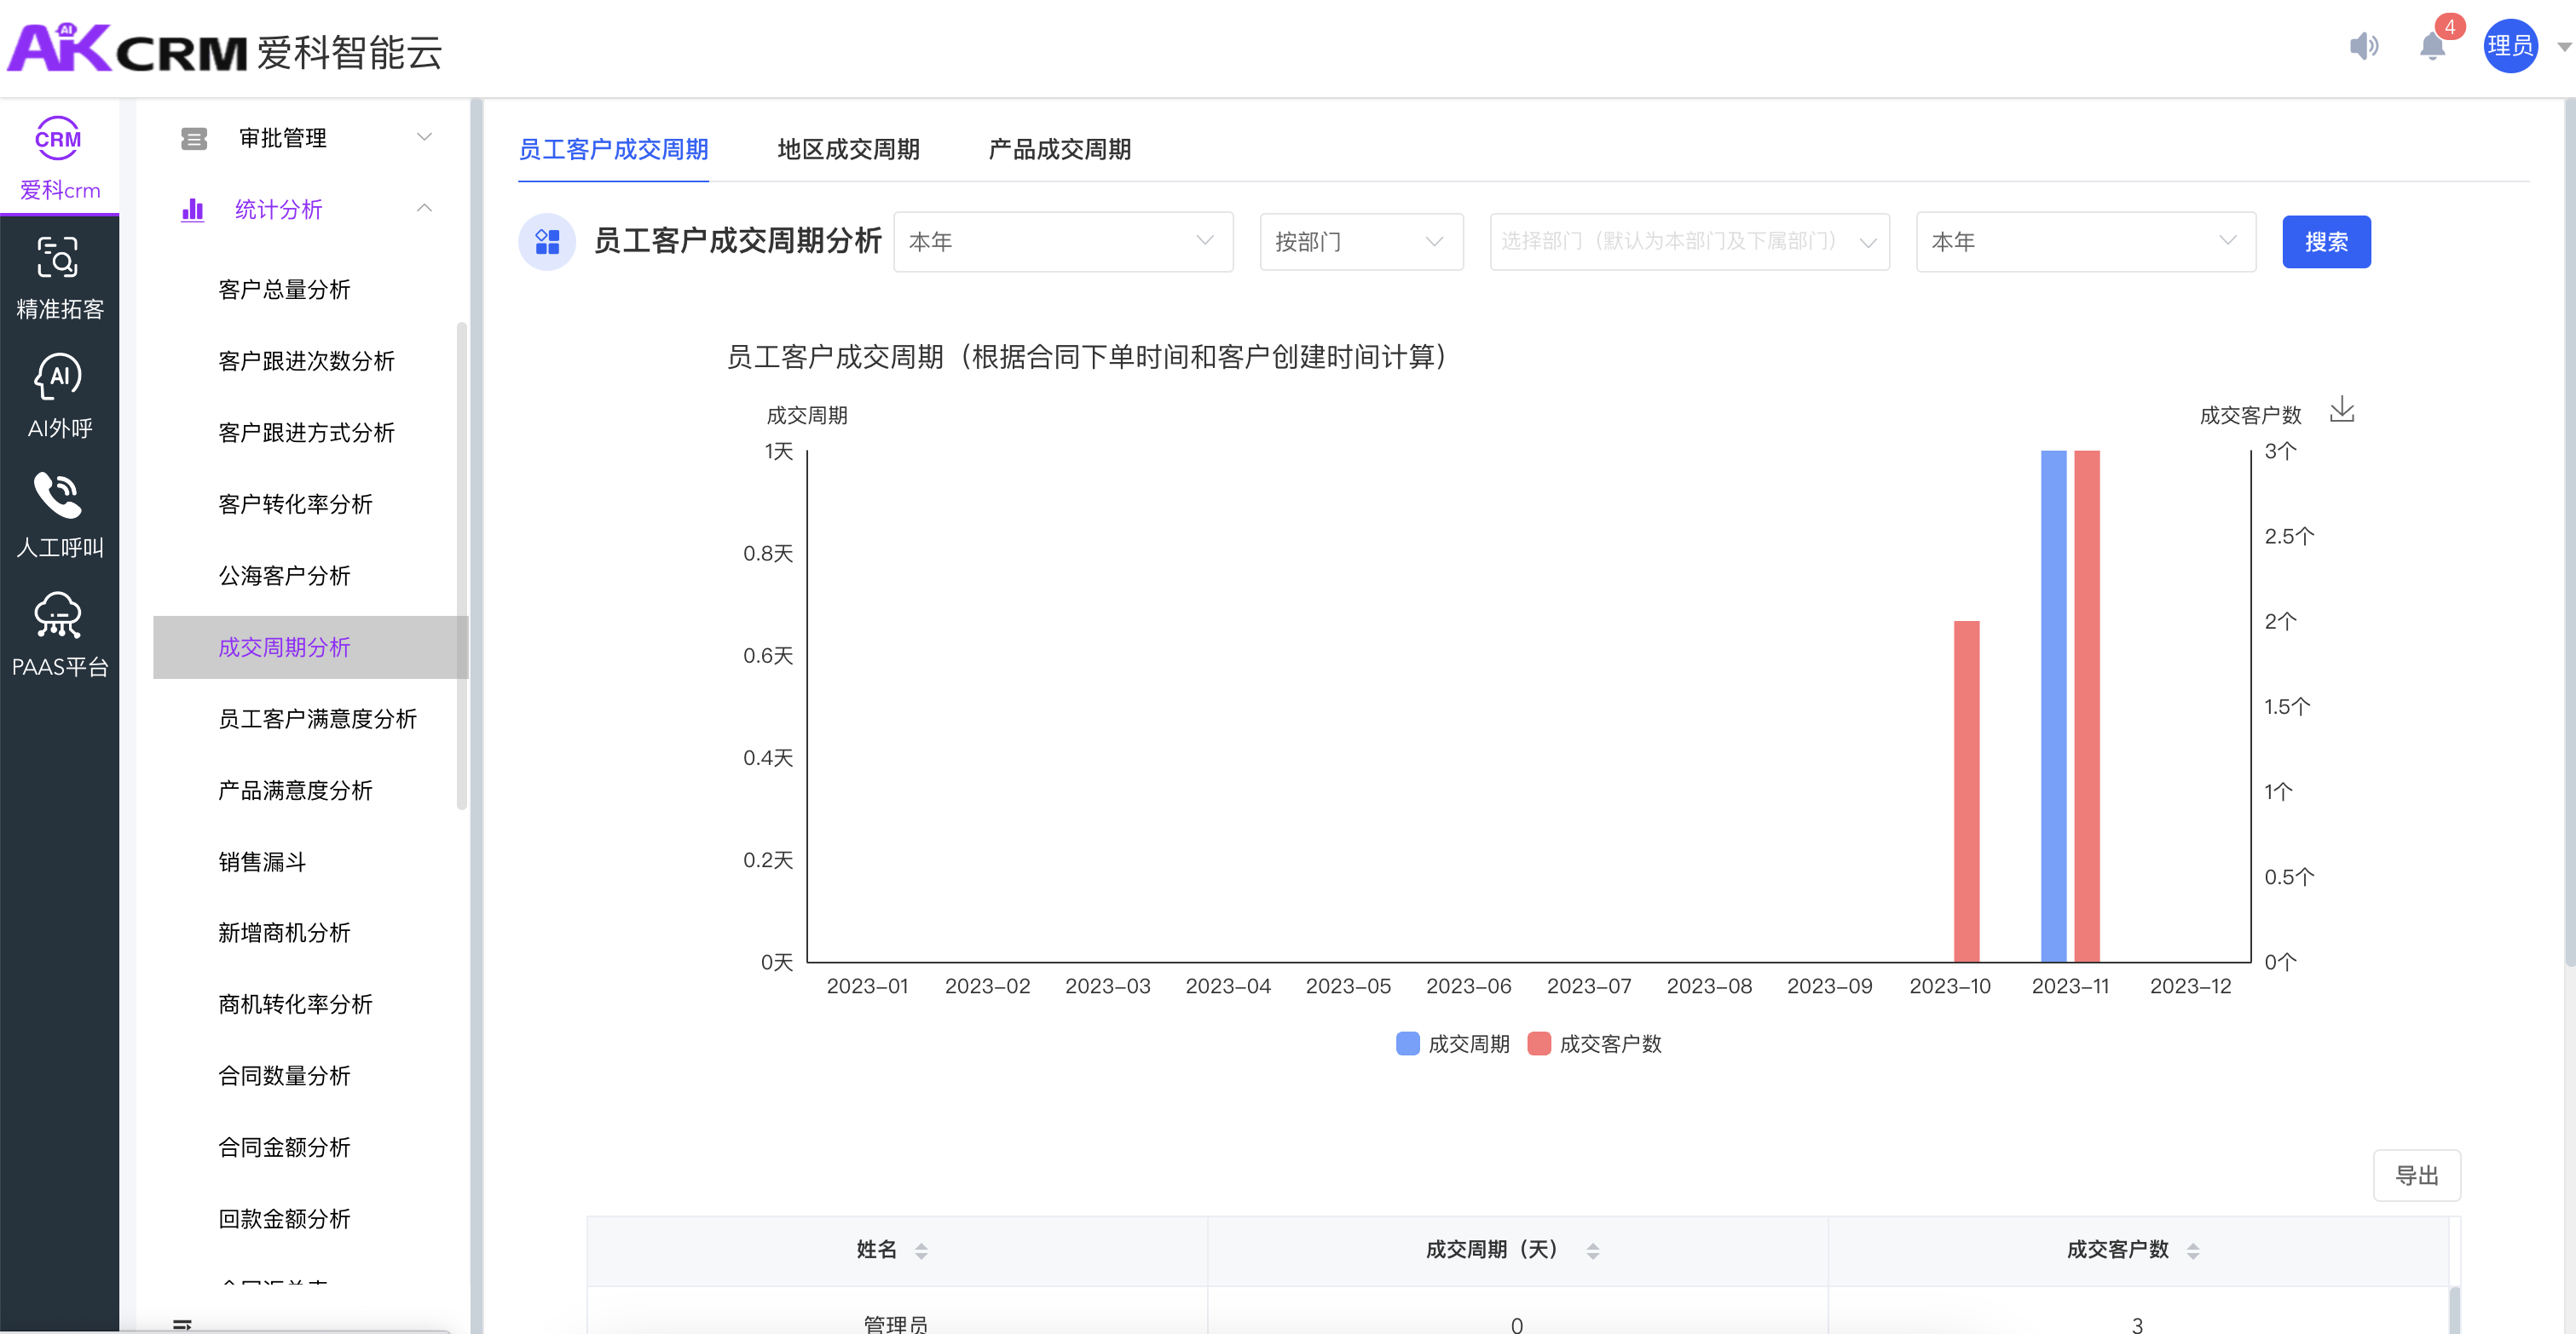2576x1334 pixels.
Task: Open the 精准拓客 sidebar module
Action: tap(59, 277)
